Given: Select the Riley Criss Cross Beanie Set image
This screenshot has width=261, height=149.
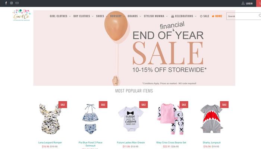Looking at the screenshot, I should (171, 118).
